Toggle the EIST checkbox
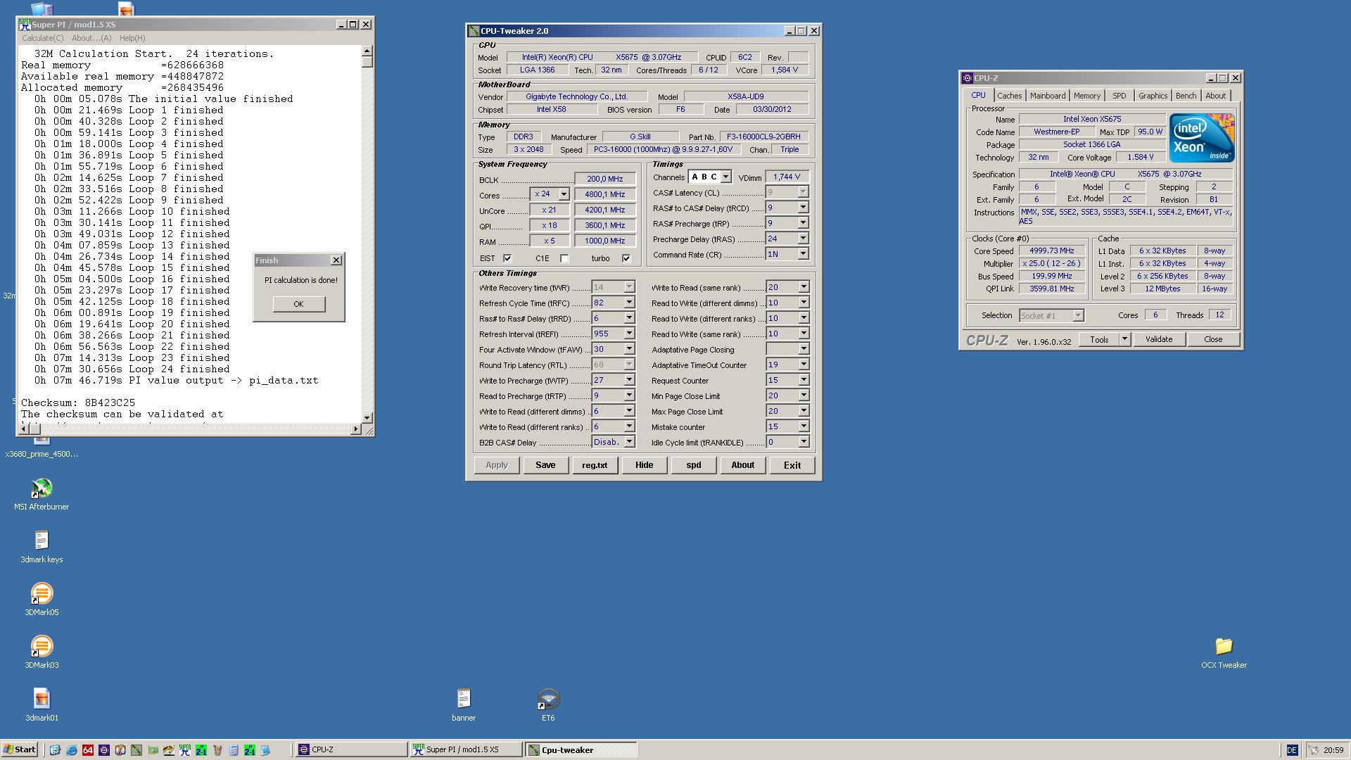This screenshot has height=760, width=1351. click(x=507, y=258)
